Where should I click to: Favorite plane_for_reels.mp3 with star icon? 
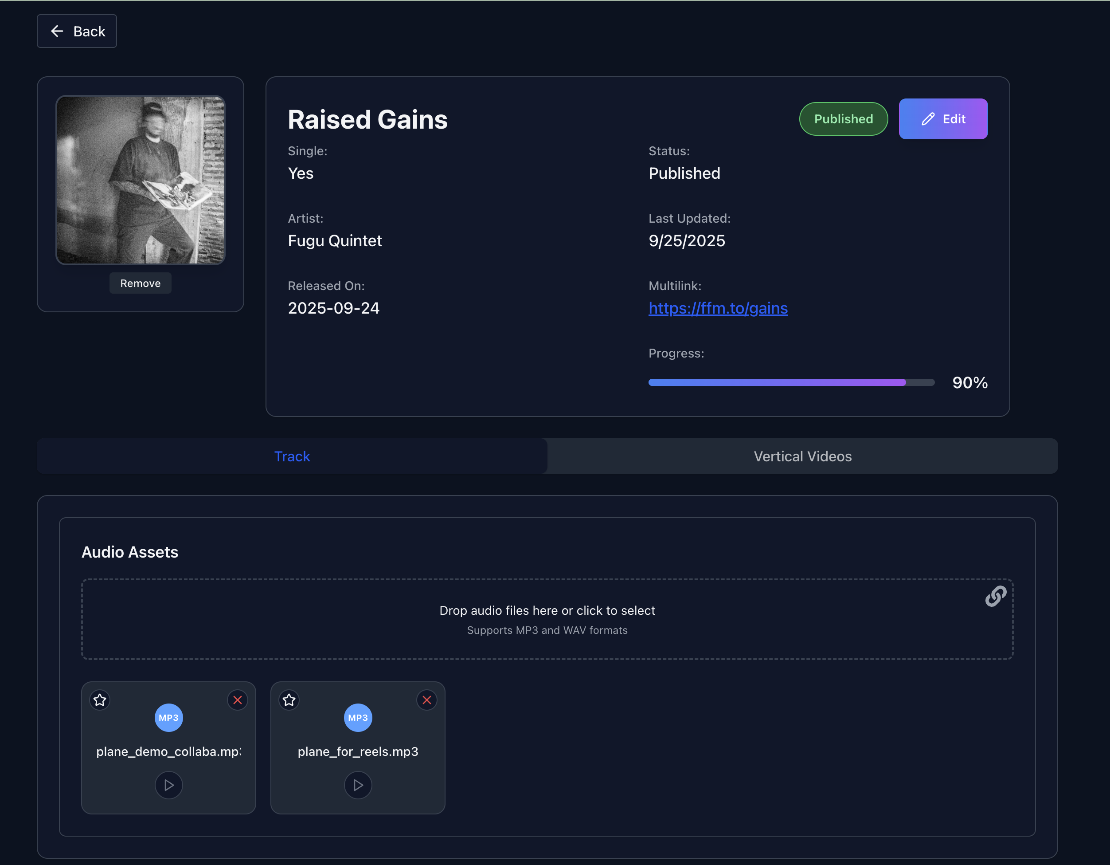tap(289, 700)
